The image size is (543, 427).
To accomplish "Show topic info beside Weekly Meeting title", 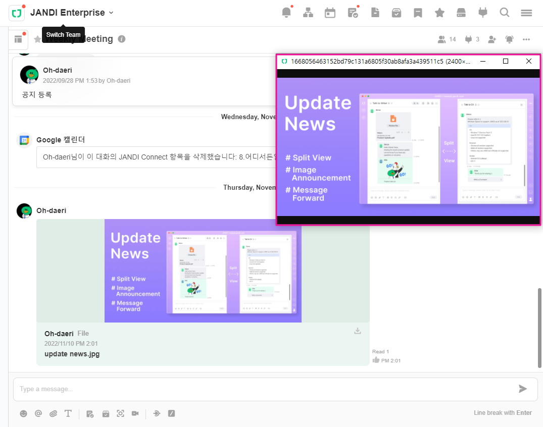I will tap(122, 39).
